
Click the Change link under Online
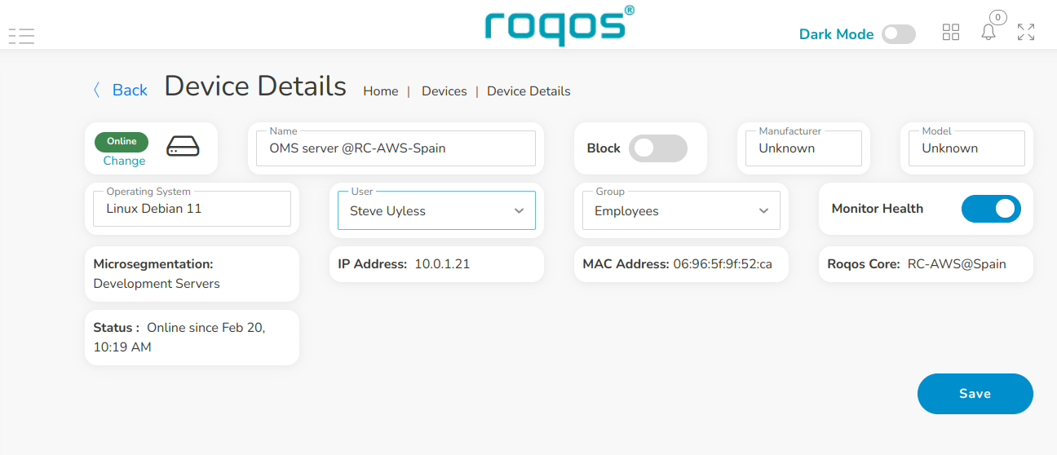124,161
